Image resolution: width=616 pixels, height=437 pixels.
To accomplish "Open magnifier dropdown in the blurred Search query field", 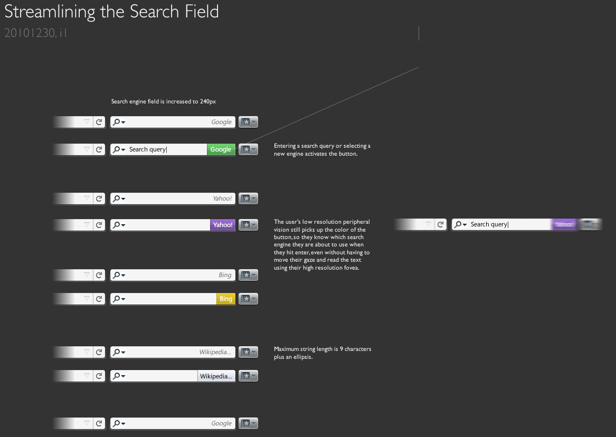I will coord(460,224).
